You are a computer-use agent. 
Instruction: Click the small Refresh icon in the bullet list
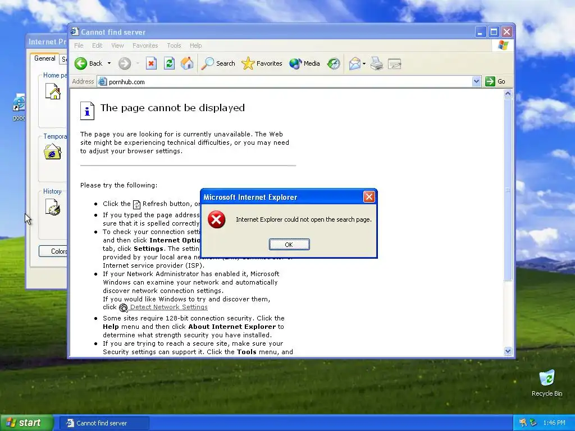[136, 204]
